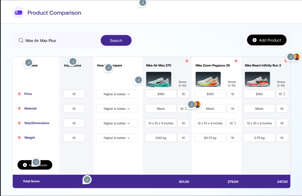This screenshot has width=302, height=196.
Task: Open comment pin at top of page
Action: click(x=143, y=3)
